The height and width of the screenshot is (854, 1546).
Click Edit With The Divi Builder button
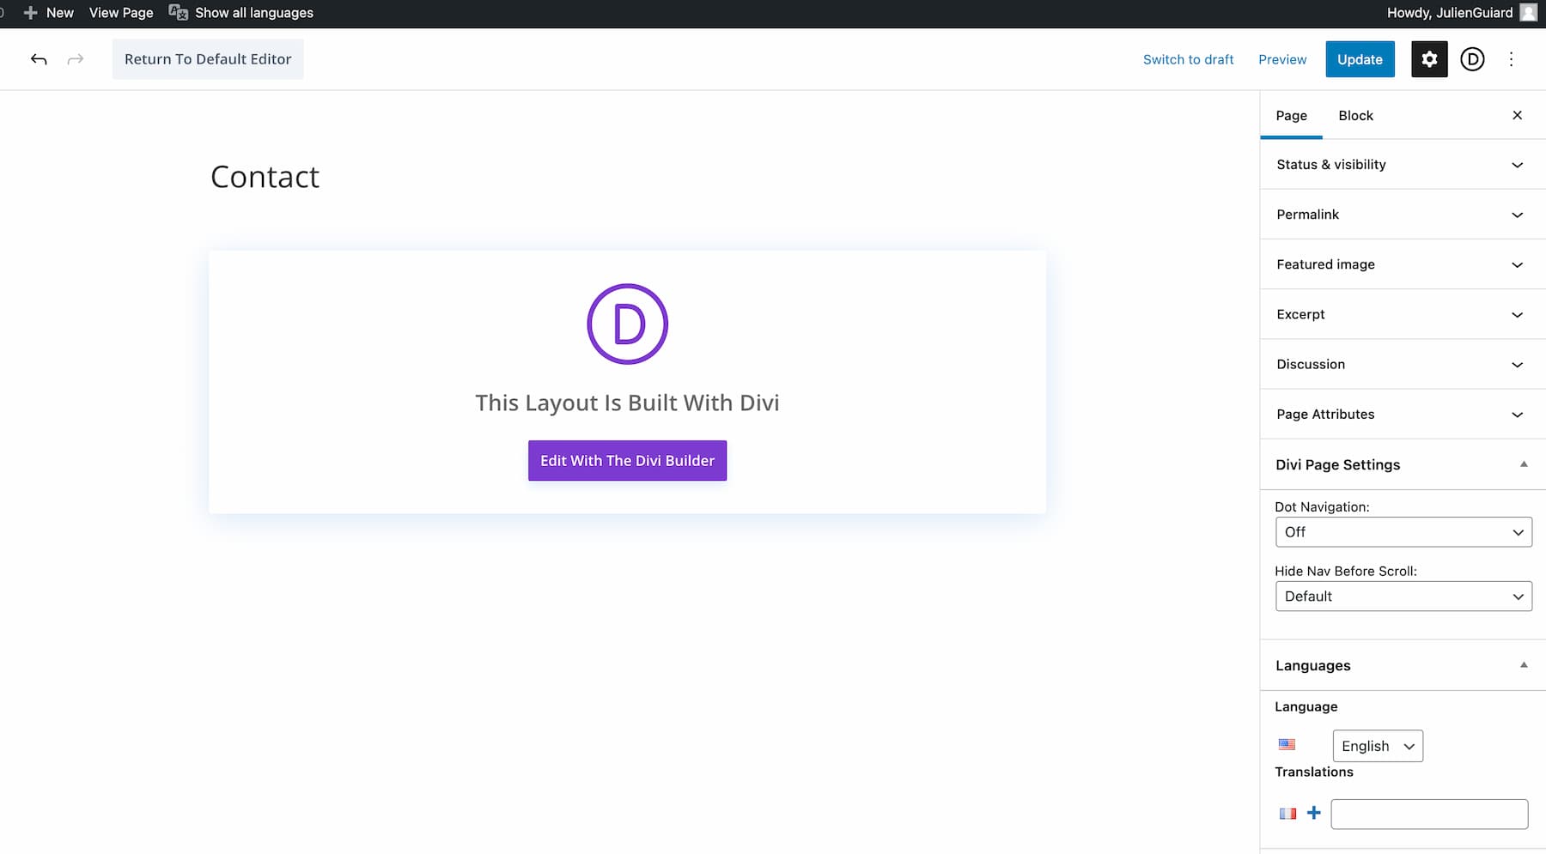click(627, 461)
